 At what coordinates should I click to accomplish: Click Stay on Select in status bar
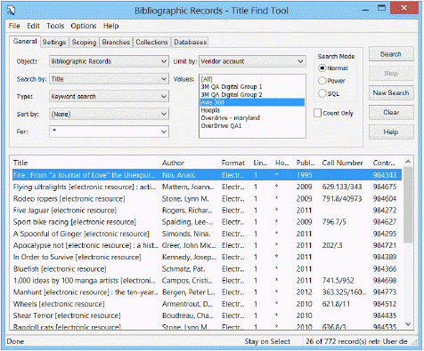267,341
